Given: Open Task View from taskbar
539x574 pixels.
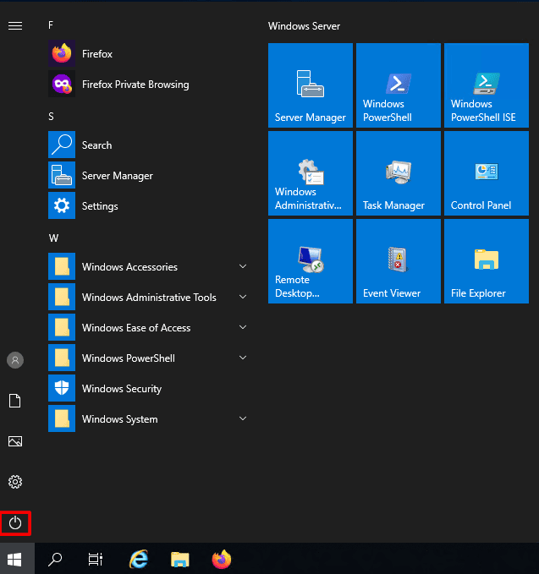Looking at the screenshot, I should [96, 559].
